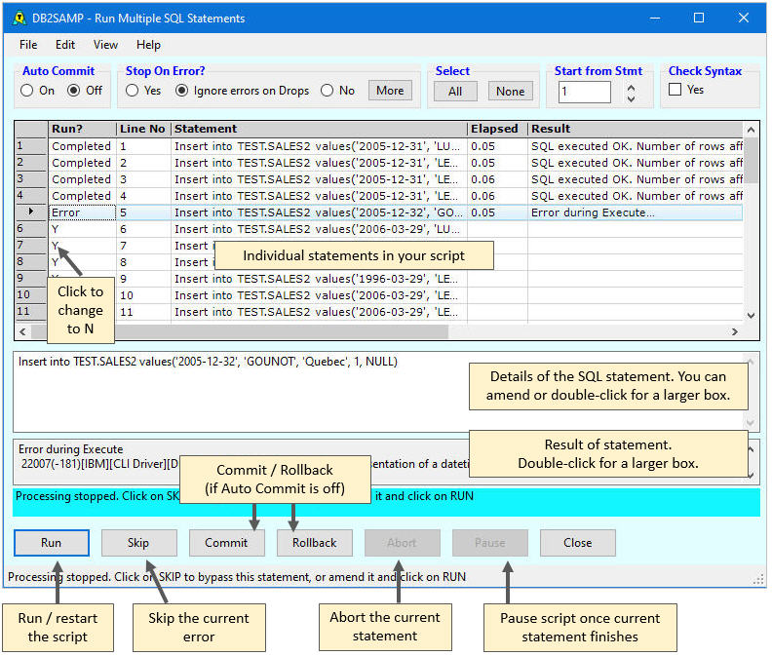Image resolution: width=772 pixels, height=656 pixels.
Task: Click the grid vertical scrollbar thumb
Action: click(751, 161)
